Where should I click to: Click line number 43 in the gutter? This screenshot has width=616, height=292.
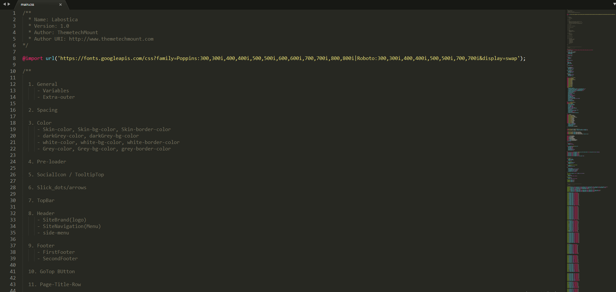13,284
